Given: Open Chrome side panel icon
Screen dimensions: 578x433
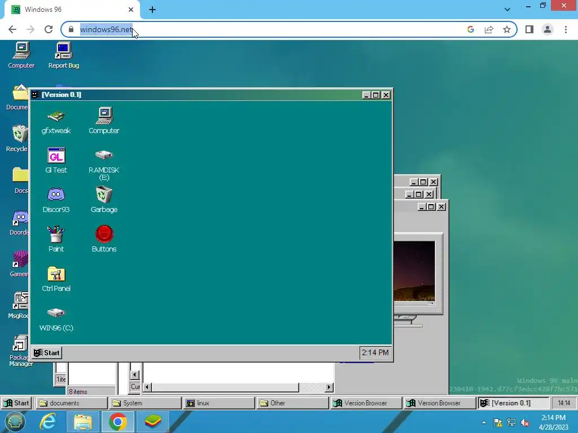Looking at the screenshot, I should (x=529, y=29).
